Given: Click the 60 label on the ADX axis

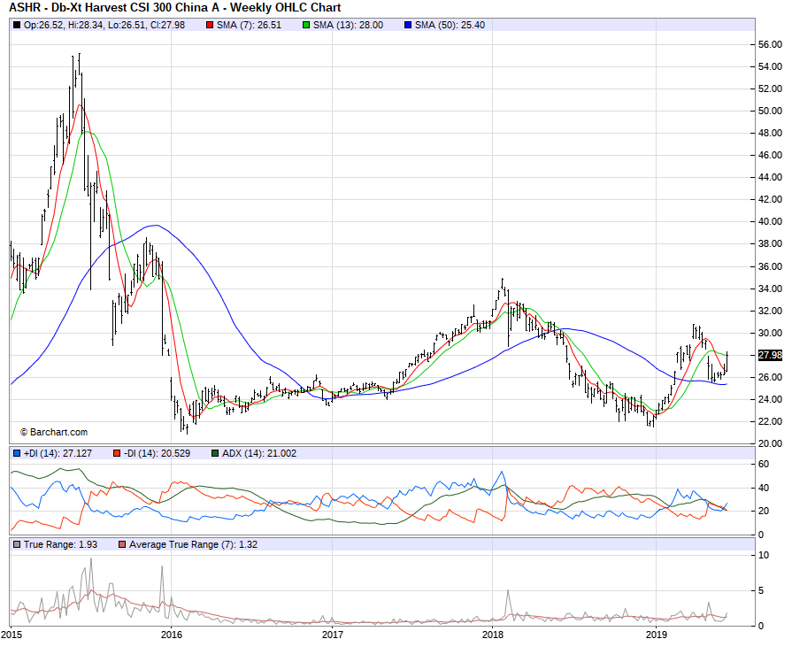Looking at the screenshot, I should 763,464.
